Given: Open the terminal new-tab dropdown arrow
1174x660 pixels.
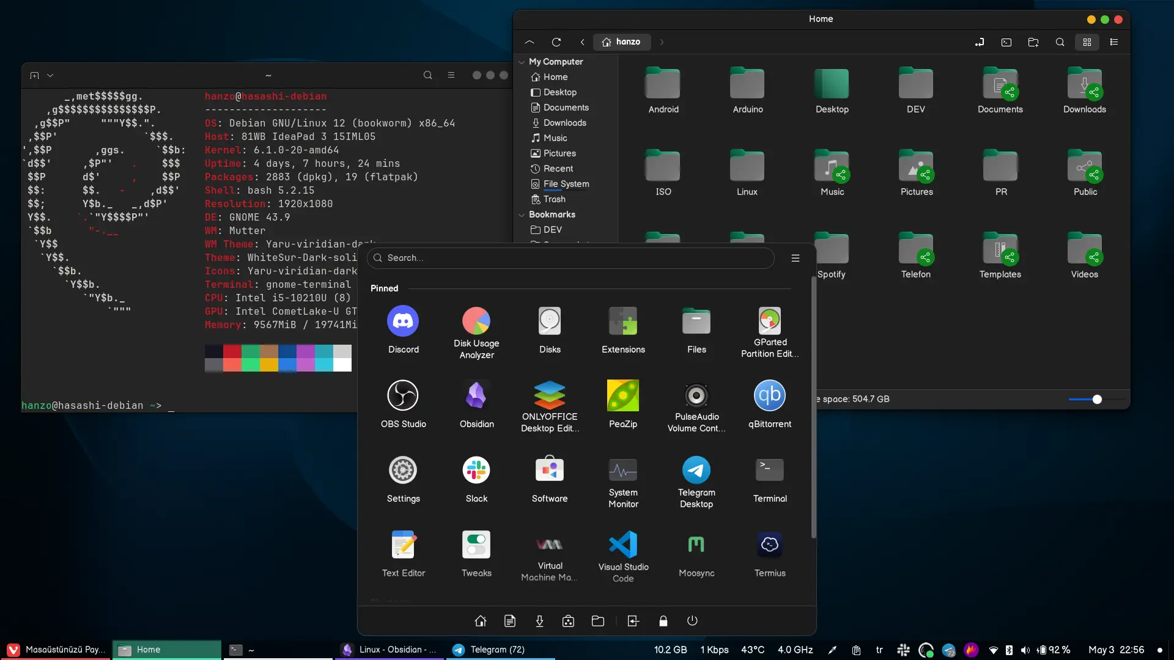Looking at the screenshot, I should tap(50, 75).
